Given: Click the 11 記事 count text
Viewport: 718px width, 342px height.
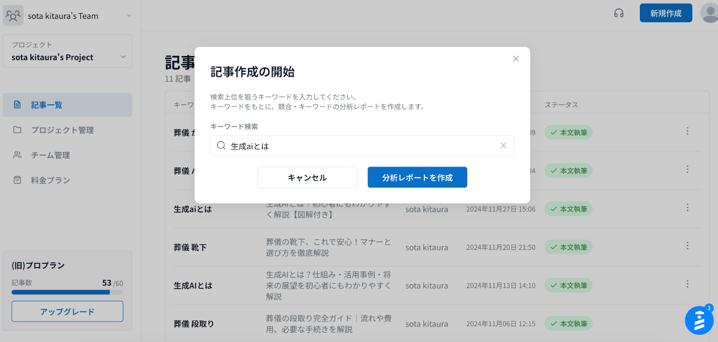Looking at the screenshot, I should (x=178, y=79).
